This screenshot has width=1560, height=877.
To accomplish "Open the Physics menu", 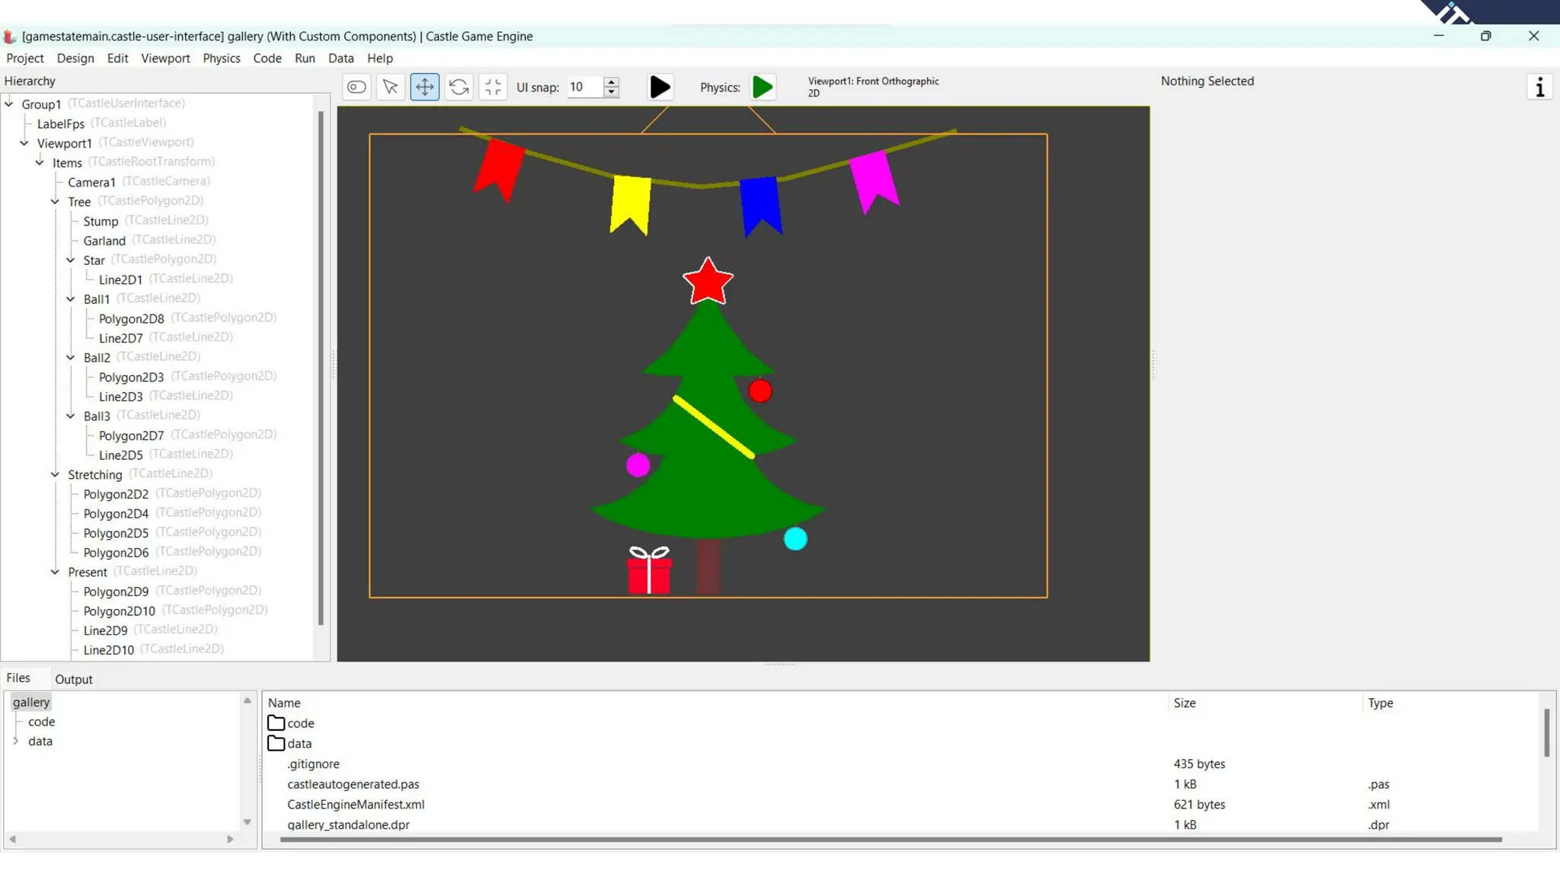I will point(221,58).
